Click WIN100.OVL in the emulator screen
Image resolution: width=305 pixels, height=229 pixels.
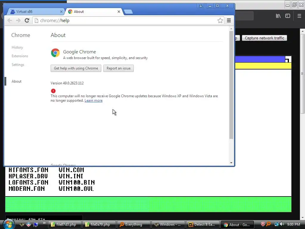pos(76,188)
